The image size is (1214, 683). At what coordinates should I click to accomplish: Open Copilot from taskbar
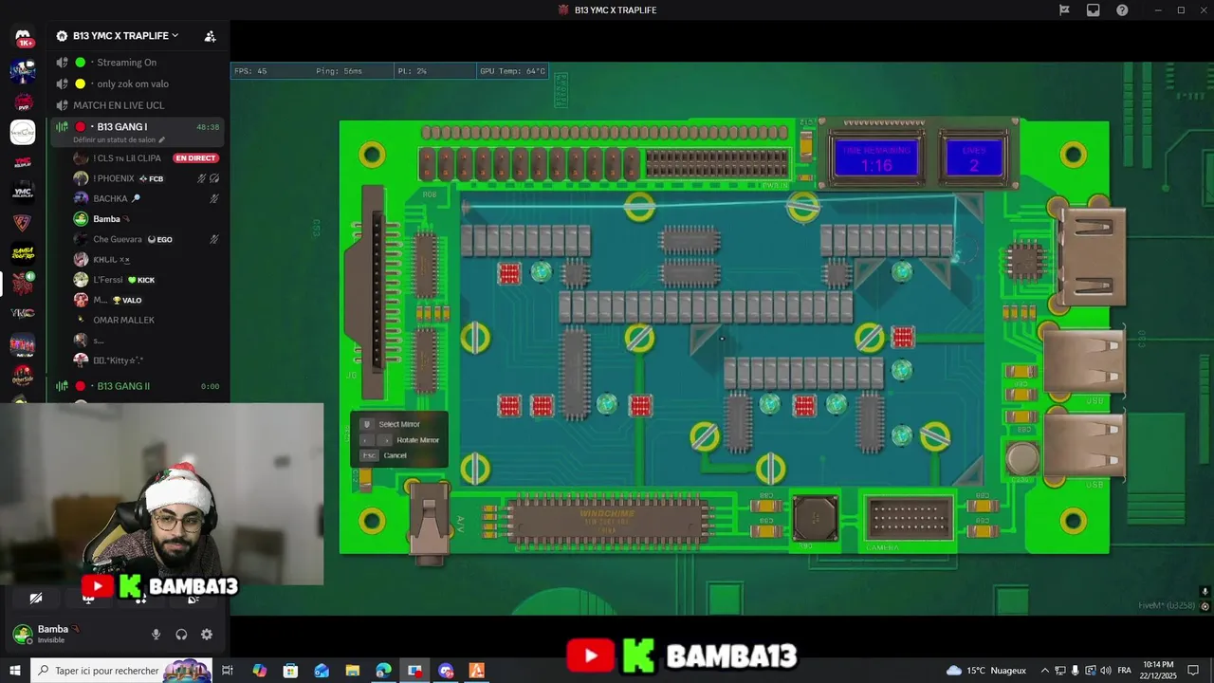[x=259, y=671]
